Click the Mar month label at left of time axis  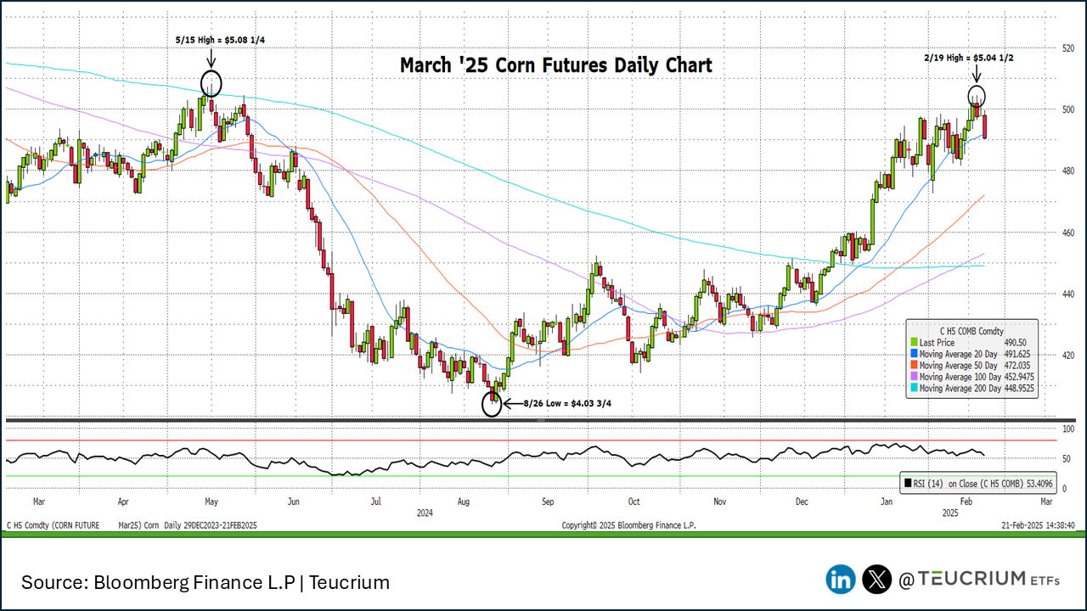tap(38, 502)
